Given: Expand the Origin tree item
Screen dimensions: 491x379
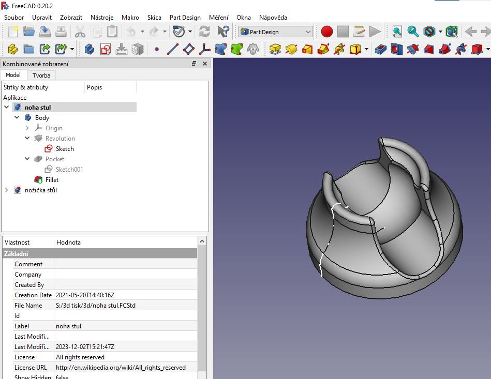Looking at the screenshot, I should [x=27, y=128].
